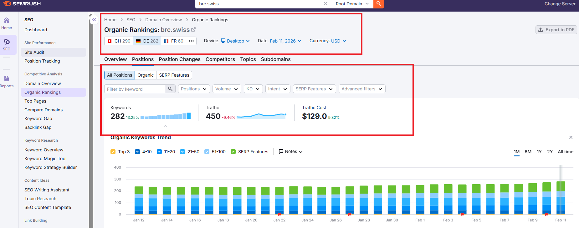Expand the Root Domain dropdown
The width and height of the screenshot is (579, 228).
(352, 4)
